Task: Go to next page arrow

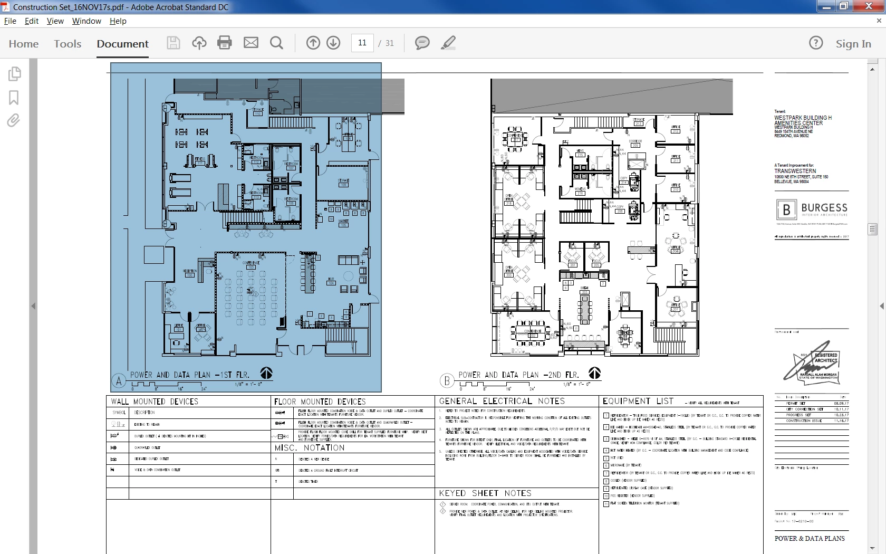Action: click(333, 43)
